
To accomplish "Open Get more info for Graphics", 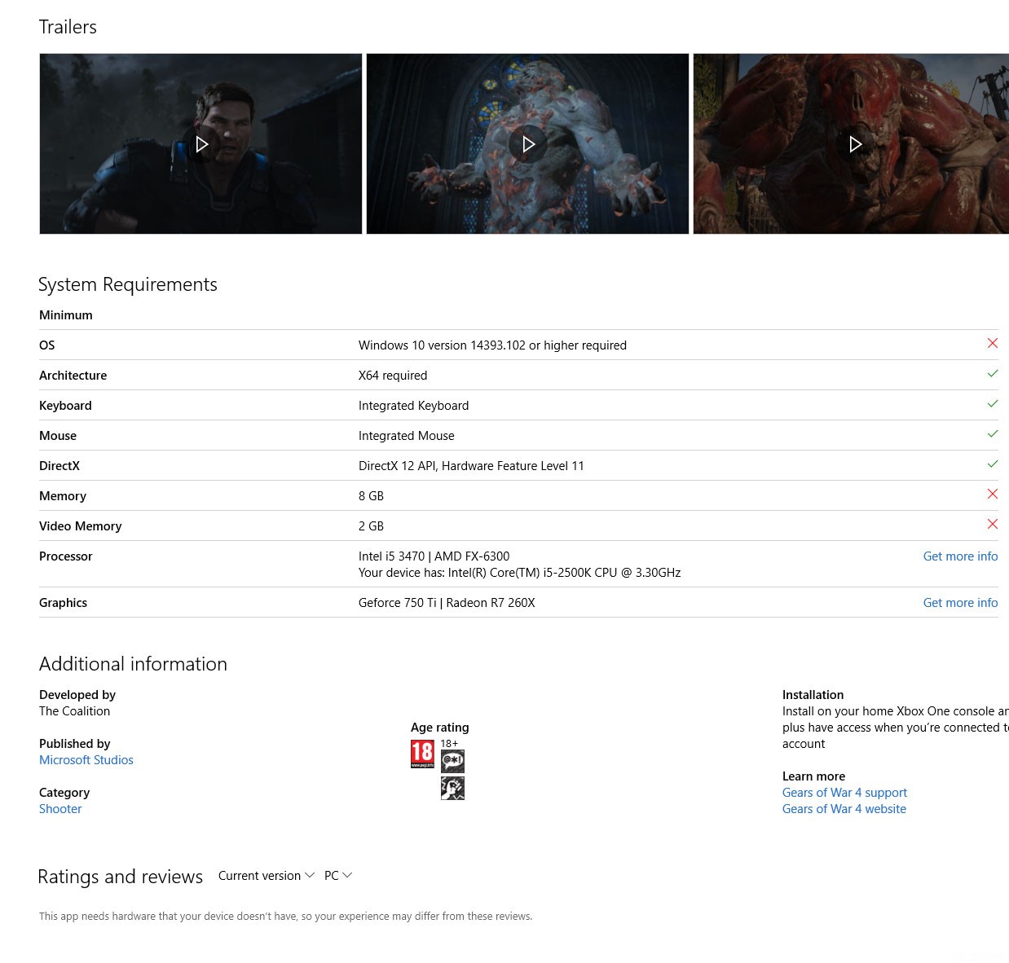I will pos(960,603).
